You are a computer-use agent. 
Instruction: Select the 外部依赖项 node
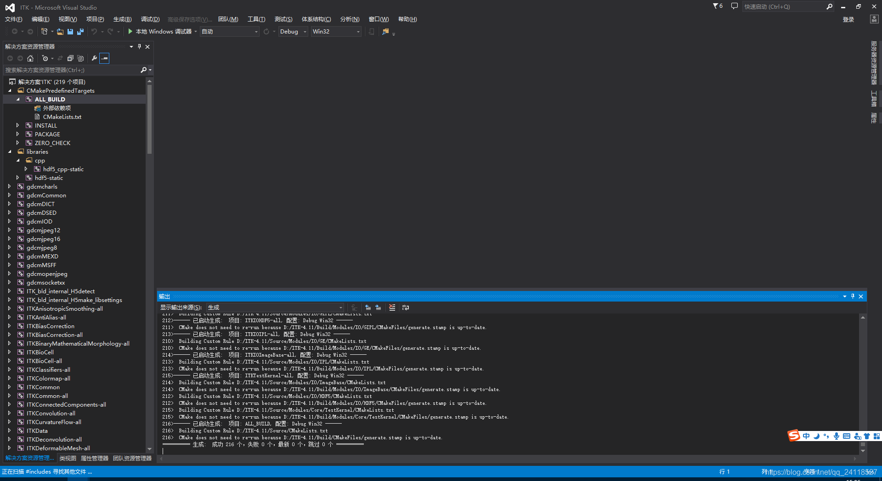point(57,108)
